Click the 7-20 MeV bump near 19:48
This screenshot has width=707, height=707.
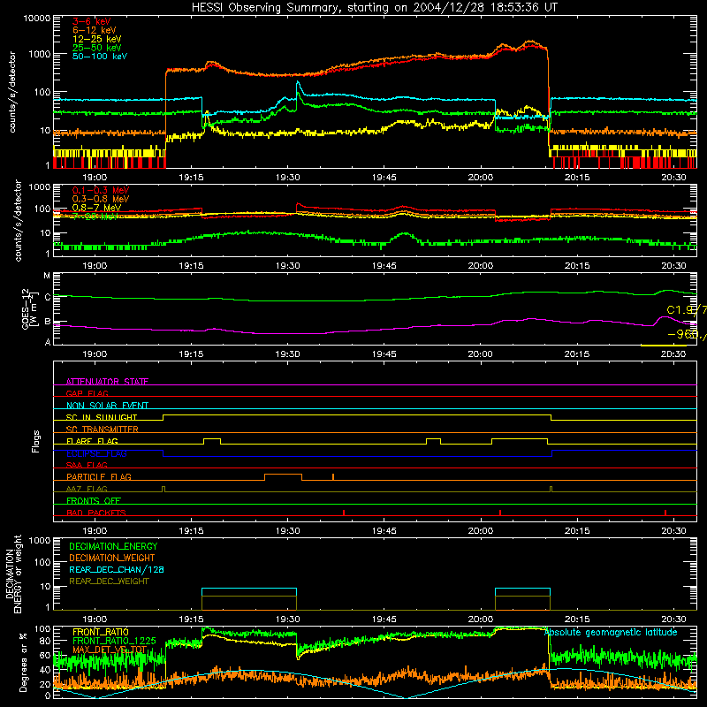(405, 236)
